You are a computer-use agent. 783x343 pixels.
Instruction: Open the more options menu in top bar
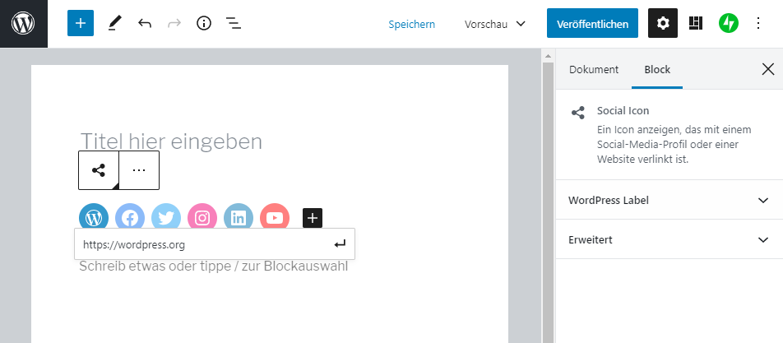(758, 23)
